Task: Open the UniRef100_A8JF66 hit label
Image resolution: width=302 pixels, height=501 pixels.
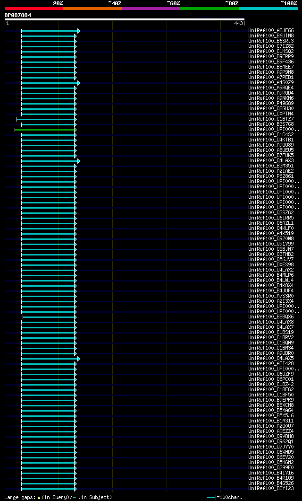Action: [x=271, y=31]
